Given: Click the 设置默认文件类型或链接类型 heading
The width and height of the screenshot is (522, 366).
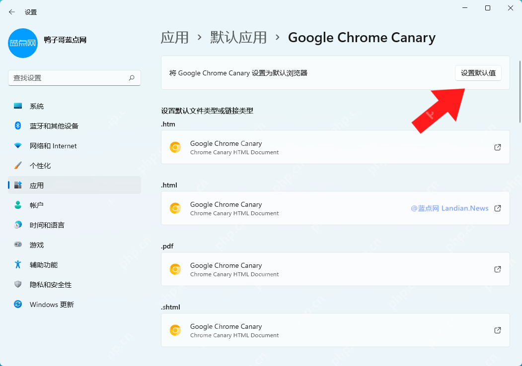Looking at the screenshot, I should coord(207,111).
